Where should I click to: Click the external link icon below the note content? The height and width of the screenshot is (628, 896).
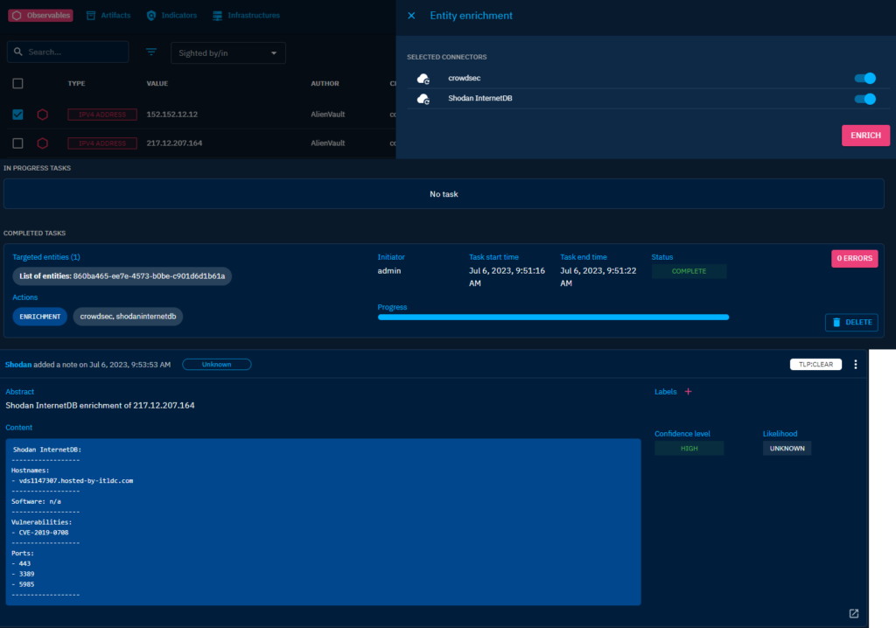(853, 613)
